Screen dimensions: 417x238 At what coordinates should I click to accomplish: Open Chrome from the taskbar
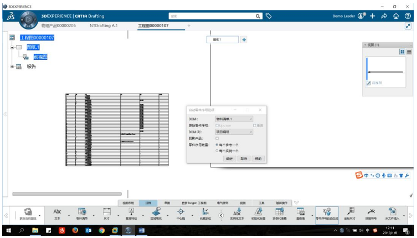tap(101, 231)
